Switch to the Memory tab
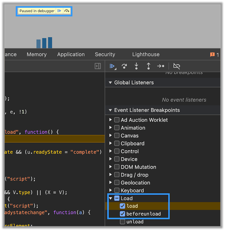Image resolution: width=225 pixels, height=231 pixels. pyautogui.click(x=37, y=54)
